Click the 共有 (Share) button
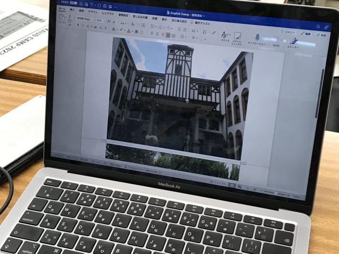The image size is (339, 254). 321,35
